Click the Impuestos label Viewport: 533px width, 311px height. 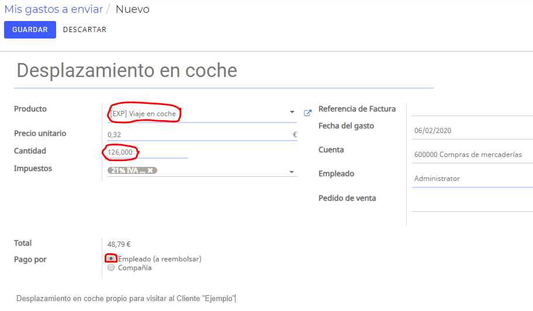click(x=33, y=169)
